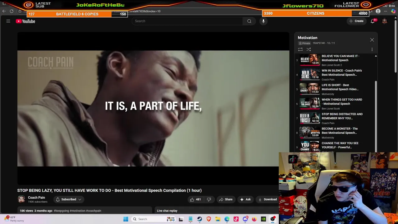Open File Explorer from taskbar
Viewport: 398px width, 224px height.
218,219
